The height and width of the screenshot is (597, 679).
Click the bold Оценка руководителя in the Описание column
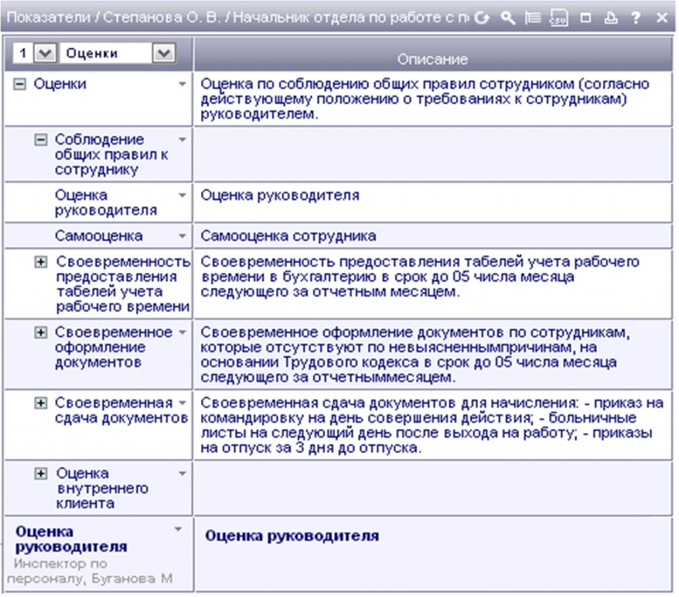point(292,537)
